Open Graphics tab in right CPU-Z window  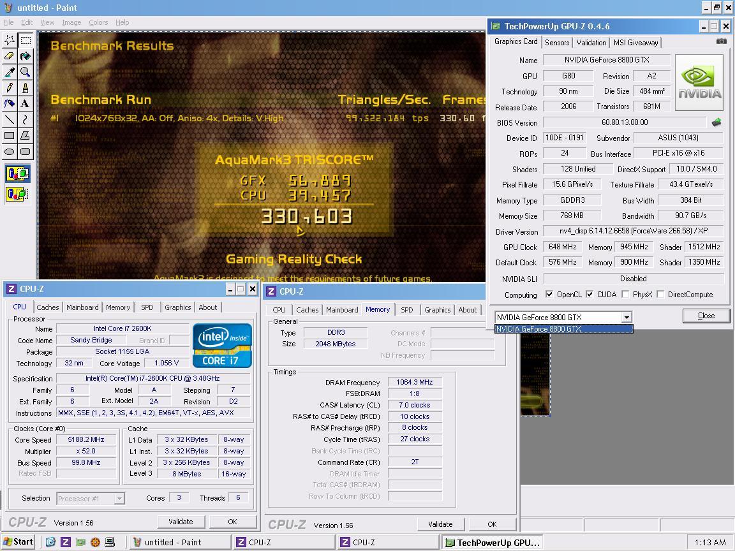click(x=437, y=310)
